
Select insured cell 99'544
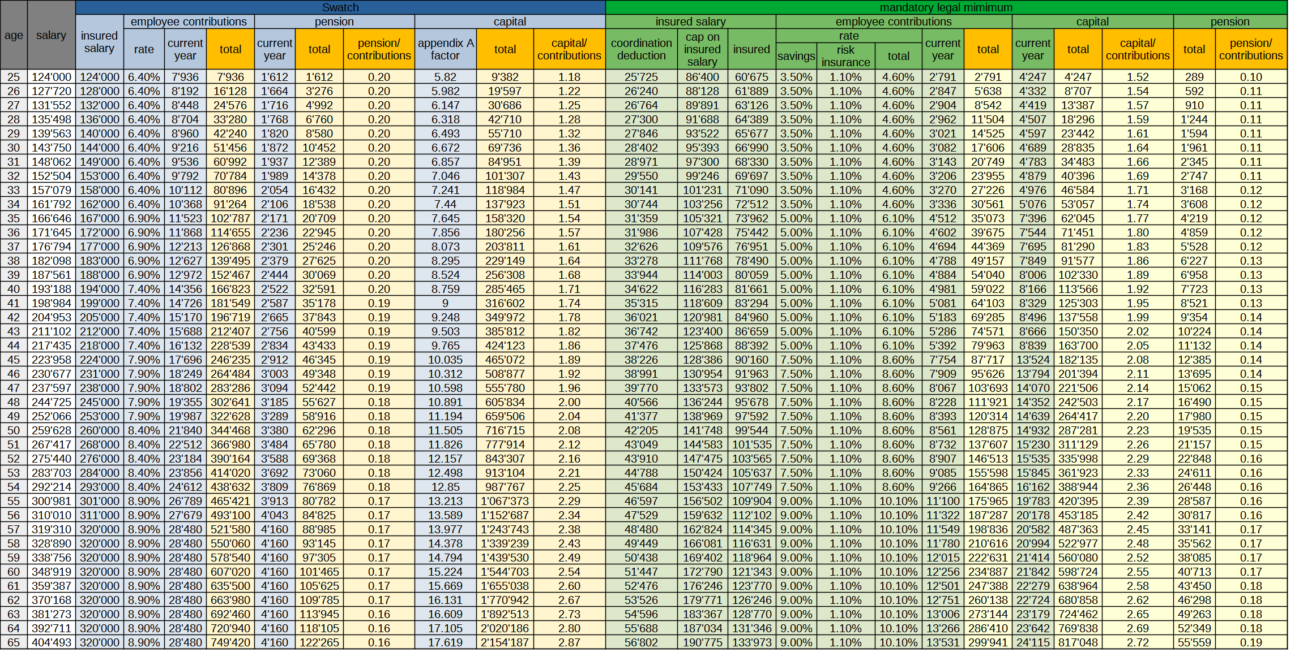752,430
